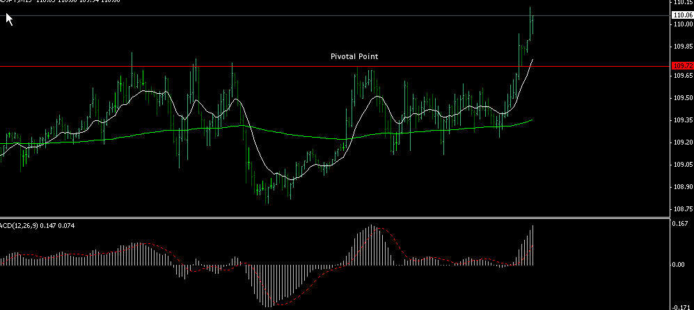Click the 109.35 price axis label
The width and height of the screenshot is (694, 310).
click(x=682, y=120)
